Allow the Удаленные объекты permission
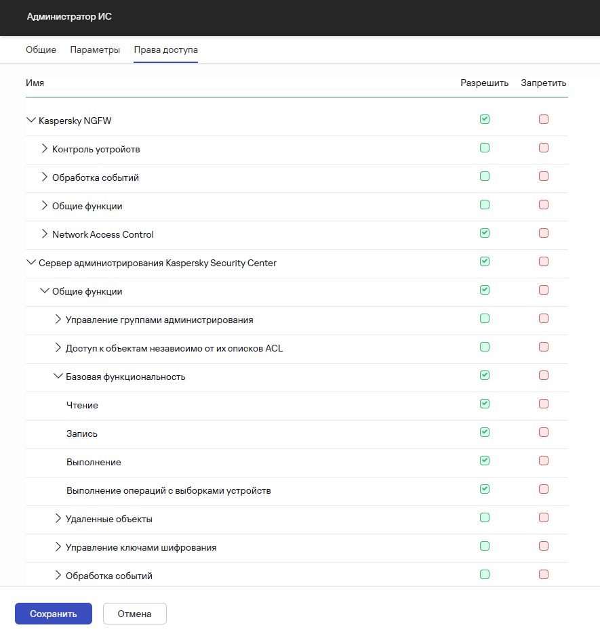Image resolution: width=600 pixels, height=638 pixels. coord(485,518)
